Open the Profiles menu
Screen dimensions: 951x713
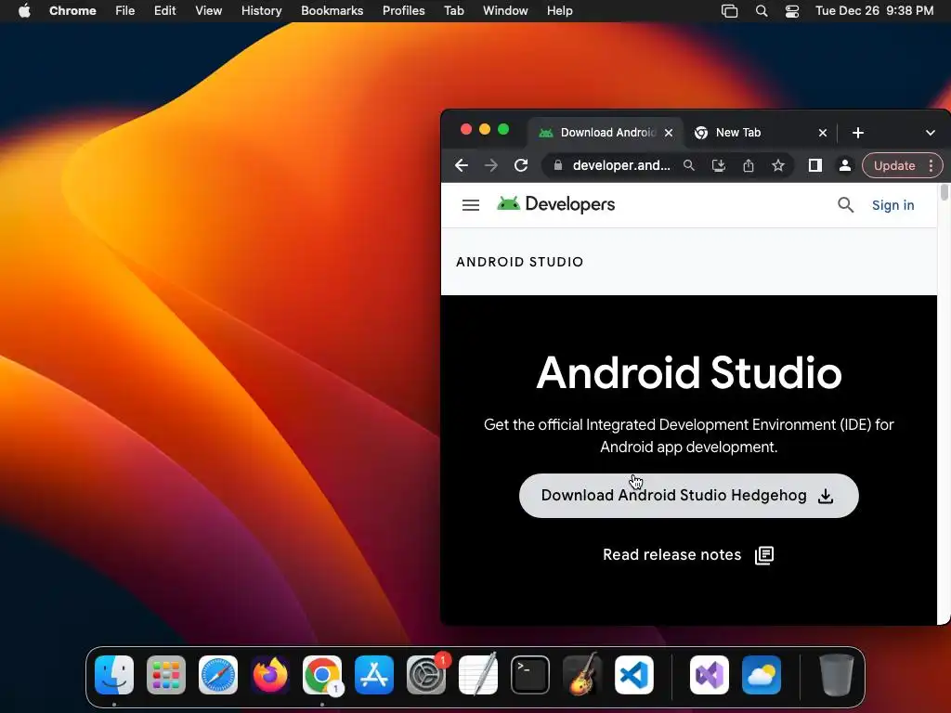[x=403, y=11]
